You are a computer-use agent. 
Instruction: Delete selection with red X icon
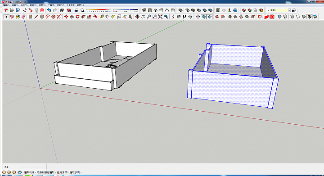[x=42, y=10]
